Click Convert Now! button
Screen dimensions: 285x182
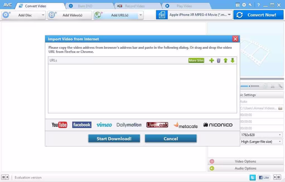tap(258, 15)
